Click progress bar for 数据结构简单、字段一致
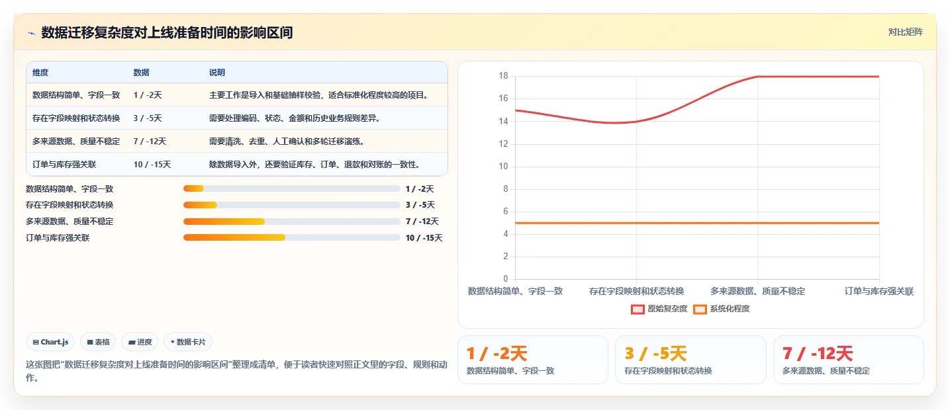The width and height of the screenshot is (950, 410). point(292,188)
